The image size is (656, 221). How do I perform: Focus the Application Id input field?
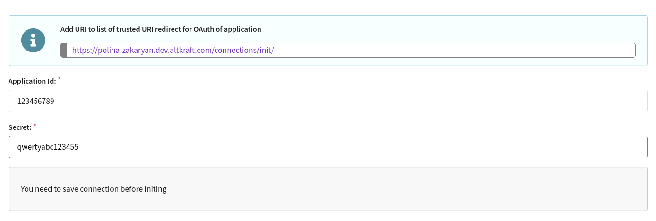point(328,101)
